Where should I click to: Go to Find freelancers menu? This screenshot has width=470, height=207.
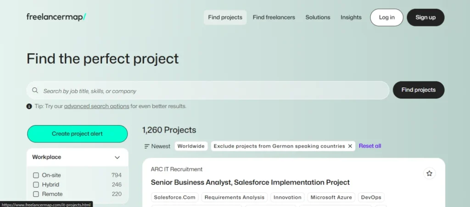(x=274, y=17)
